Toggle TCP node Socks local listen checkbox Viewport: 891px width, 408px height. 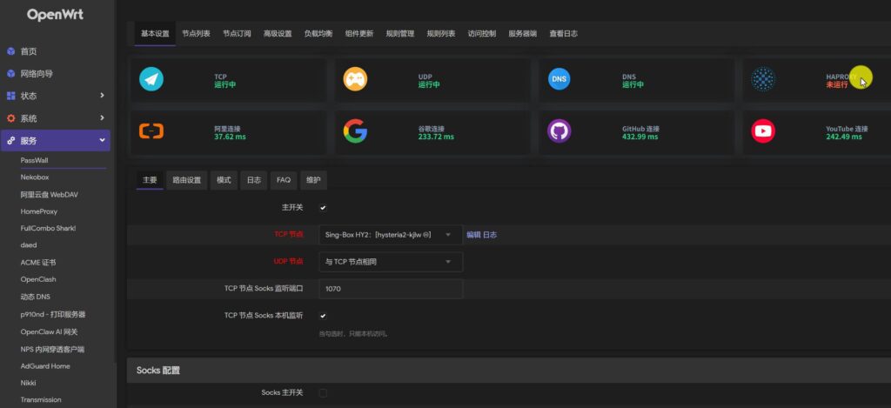[x=323, y=316]
